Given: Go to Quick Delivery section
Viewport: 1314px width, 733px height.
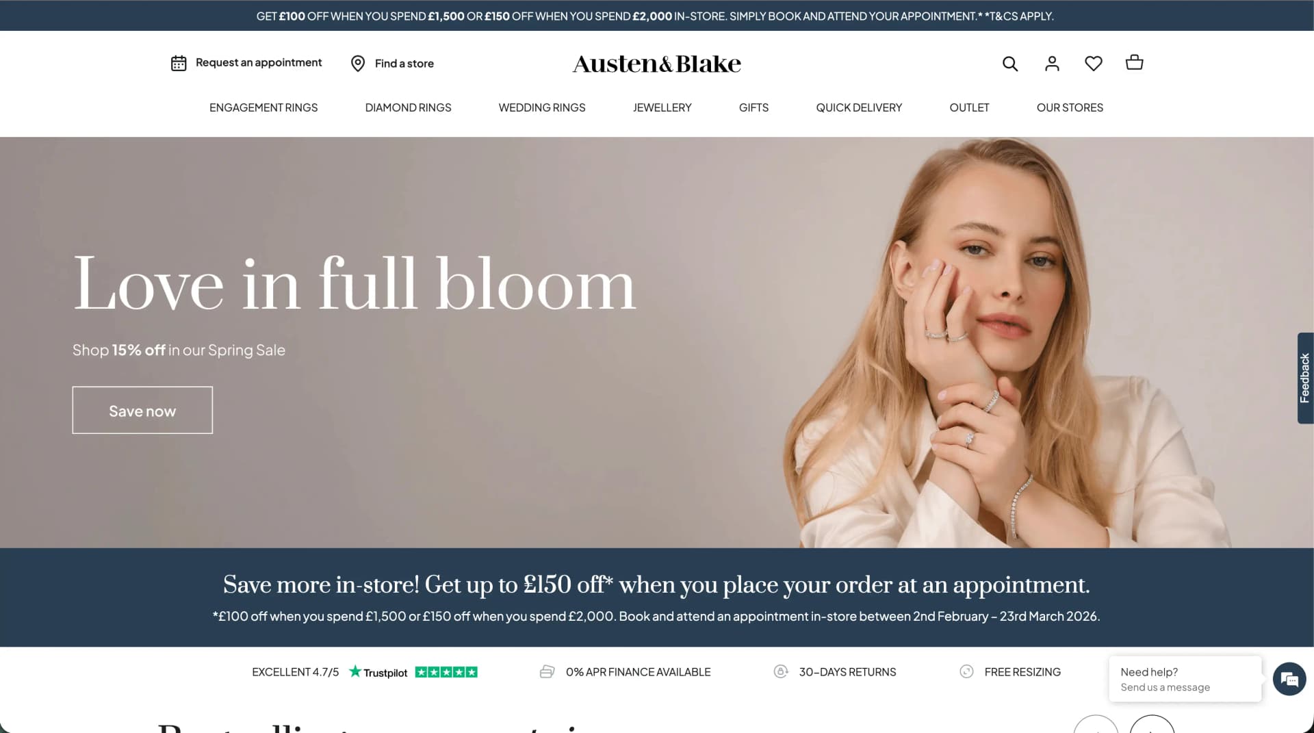Looking at the screenshot, I should click(859, 107).
